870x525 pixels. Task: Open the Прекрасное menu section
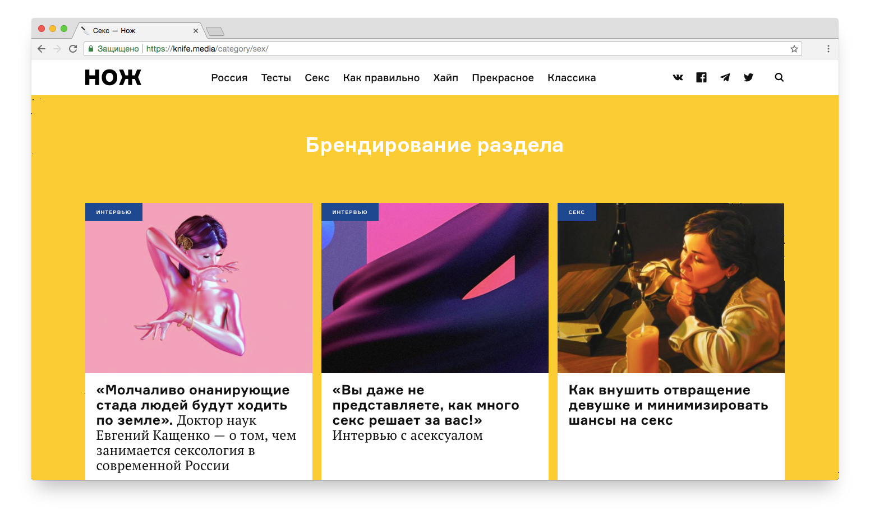coord(503,78)
